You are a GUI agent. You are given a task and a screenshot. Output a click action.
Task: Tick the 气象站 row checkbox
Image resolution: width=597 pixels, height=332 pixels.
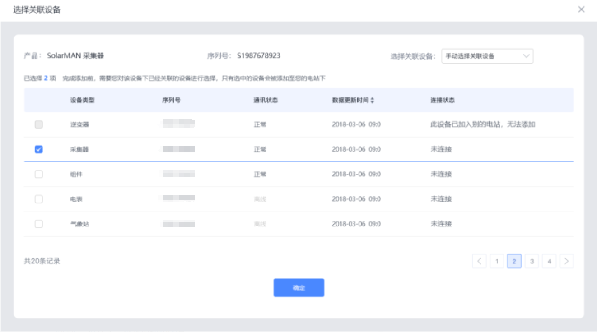coord(39,224)
